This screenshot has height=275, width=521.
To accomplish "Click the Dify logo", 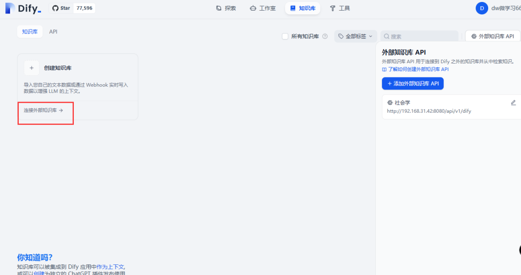I will pyautogui.click(x=23, y=8).
